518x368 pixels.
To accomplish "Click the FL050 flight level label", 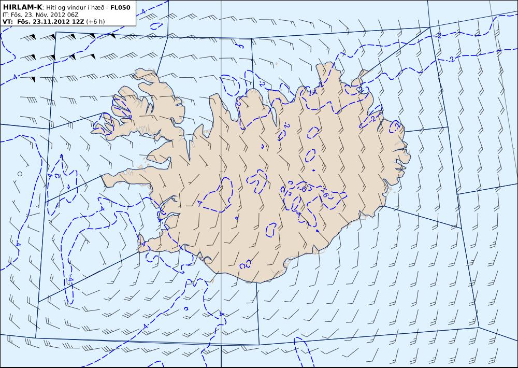I will click(120, 7).
